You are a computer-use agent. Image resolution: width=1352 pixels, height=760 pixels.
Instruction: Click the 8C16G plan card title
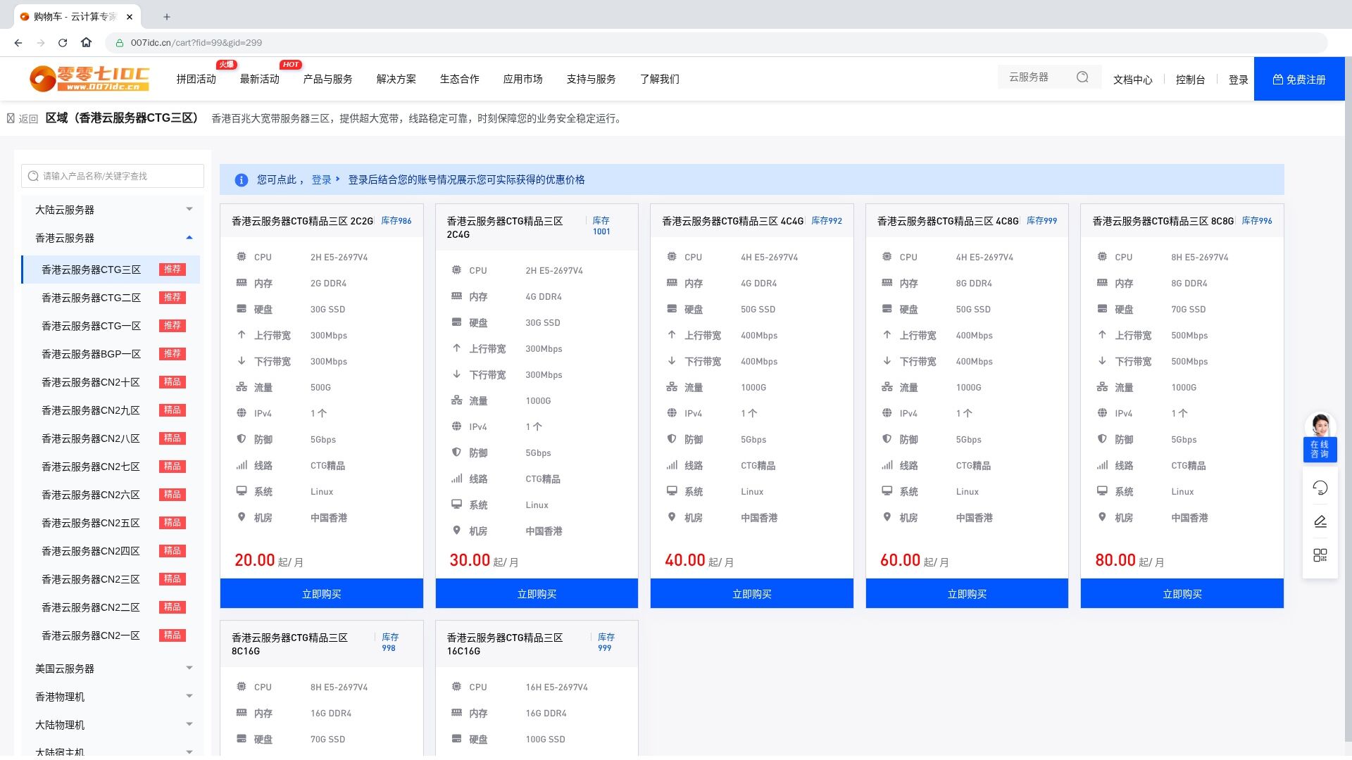pyautogui.click(x=289, y=644)
